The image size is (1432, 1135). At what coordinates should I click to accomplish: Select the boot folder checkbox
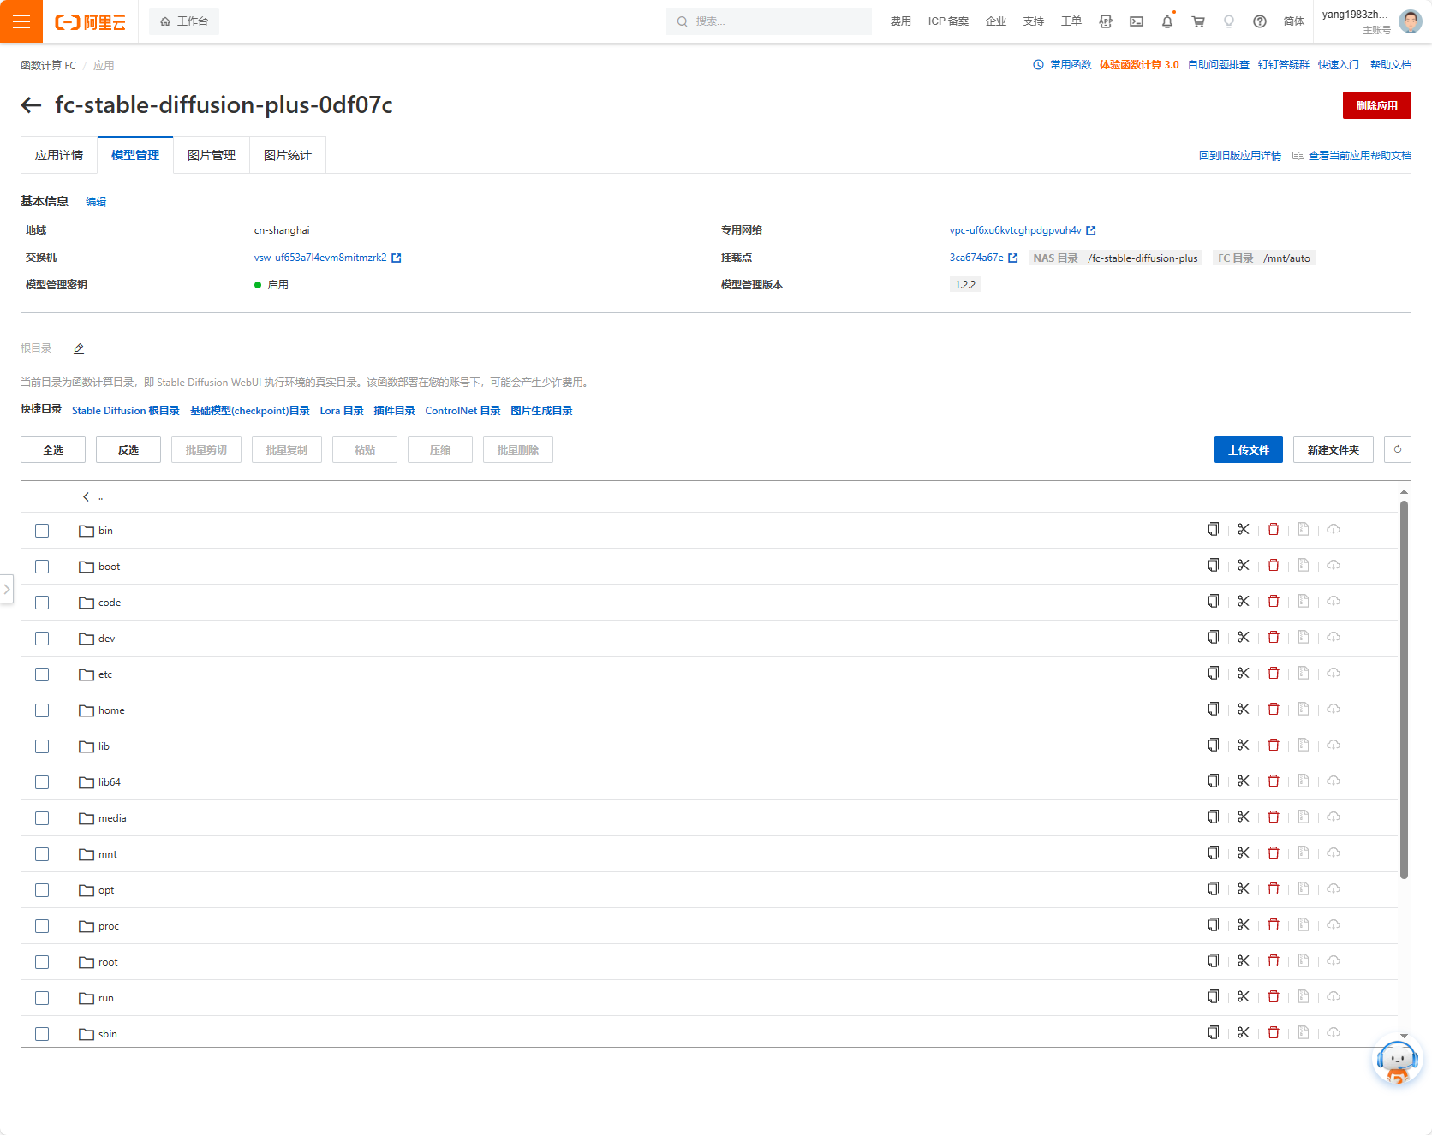point(42,567)
